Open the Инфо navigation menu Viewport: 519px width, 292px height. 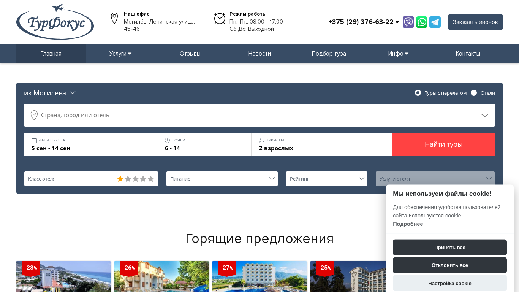(x=399, y=54)
